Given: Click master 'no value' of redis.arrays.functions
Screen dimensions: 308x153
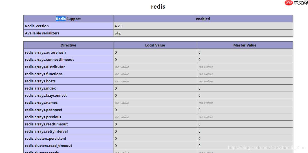Looking at the screenshot, I should [x=206, y=74].
